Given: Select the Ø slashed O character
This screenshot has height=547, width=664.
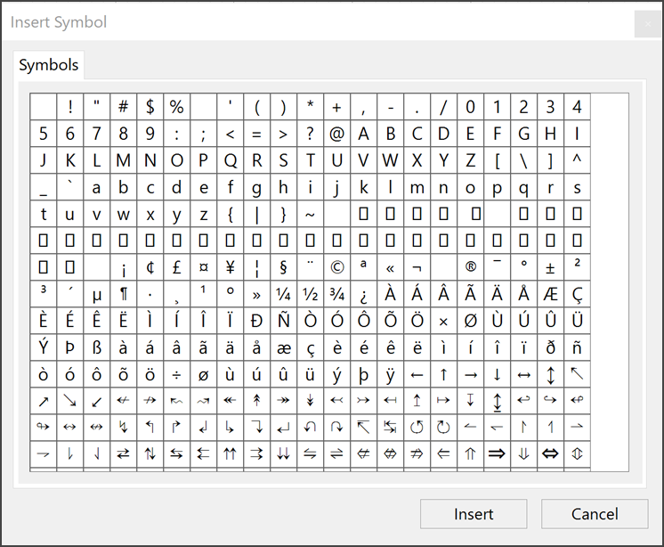Looking at the screenshot, I should 470,321.
